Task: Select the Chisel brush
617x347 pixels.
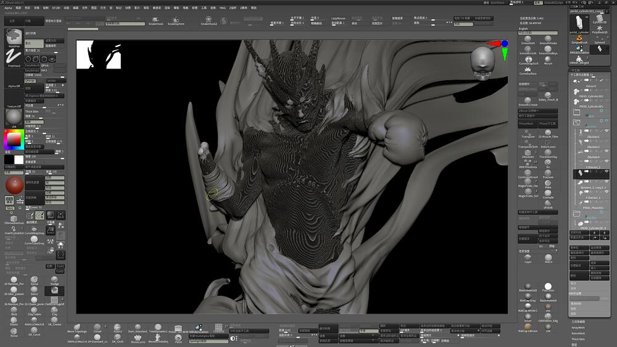Action: (x=97, y=328)
